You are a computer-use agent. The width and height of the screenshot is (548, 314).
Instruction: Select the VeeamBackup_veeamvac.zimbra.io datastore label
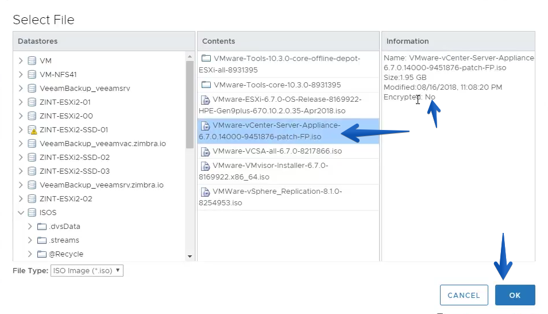(x=103, y=144)
